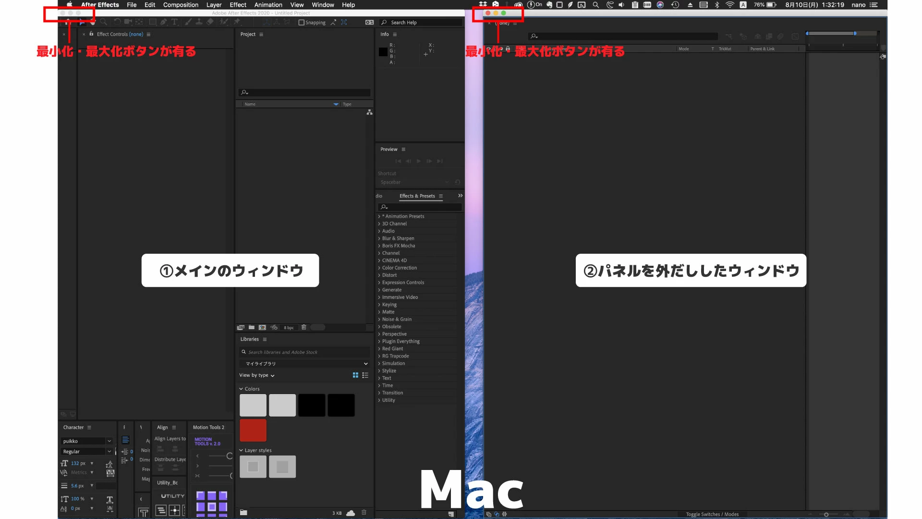Toggle the Effect Controls panel lock
The width and height of the screenshot is (922, 519).
[x=91, y=34]
